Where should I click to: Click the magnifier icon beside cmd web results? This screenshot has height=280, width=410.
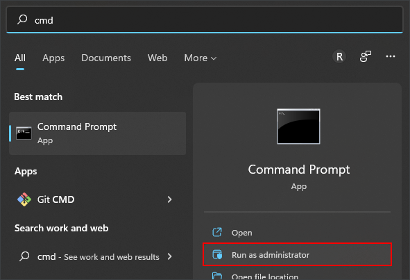(x=24, y=256)
